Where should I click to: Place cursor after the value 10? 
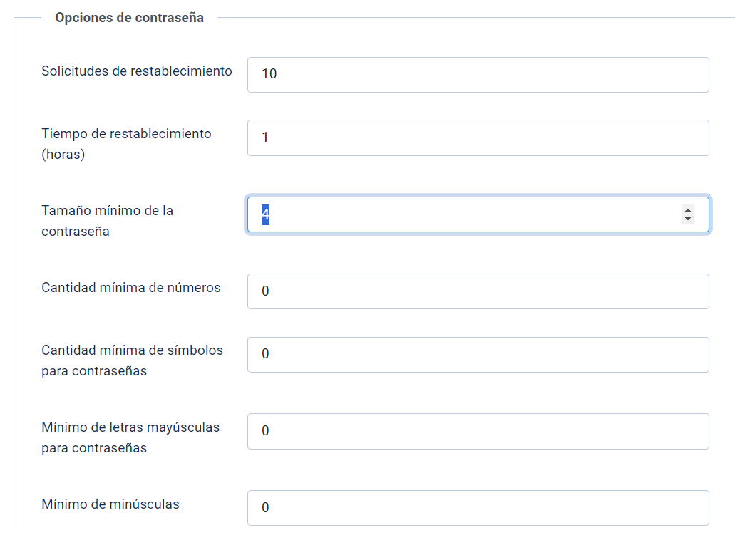coord(279,74)
